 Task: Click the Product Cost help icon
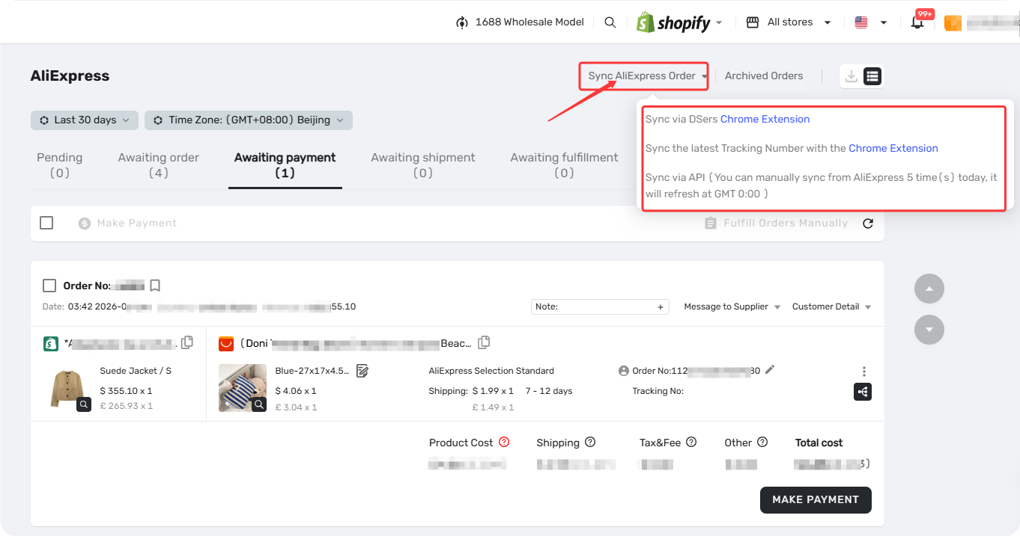[504, 442]
